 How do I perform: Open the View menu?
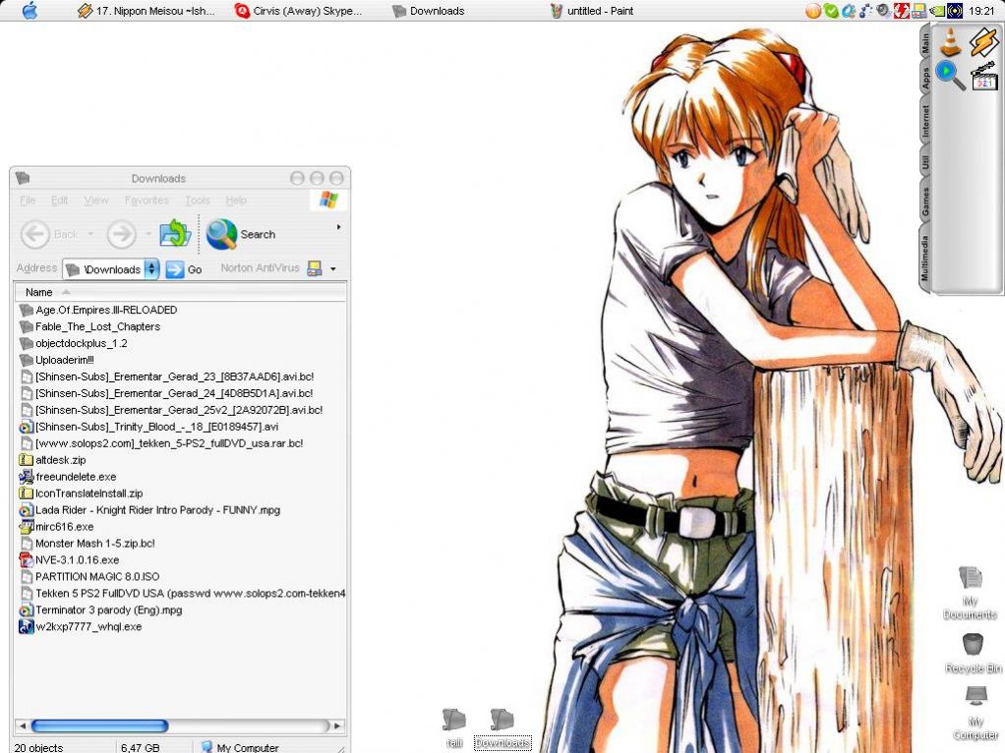point(96,200)
